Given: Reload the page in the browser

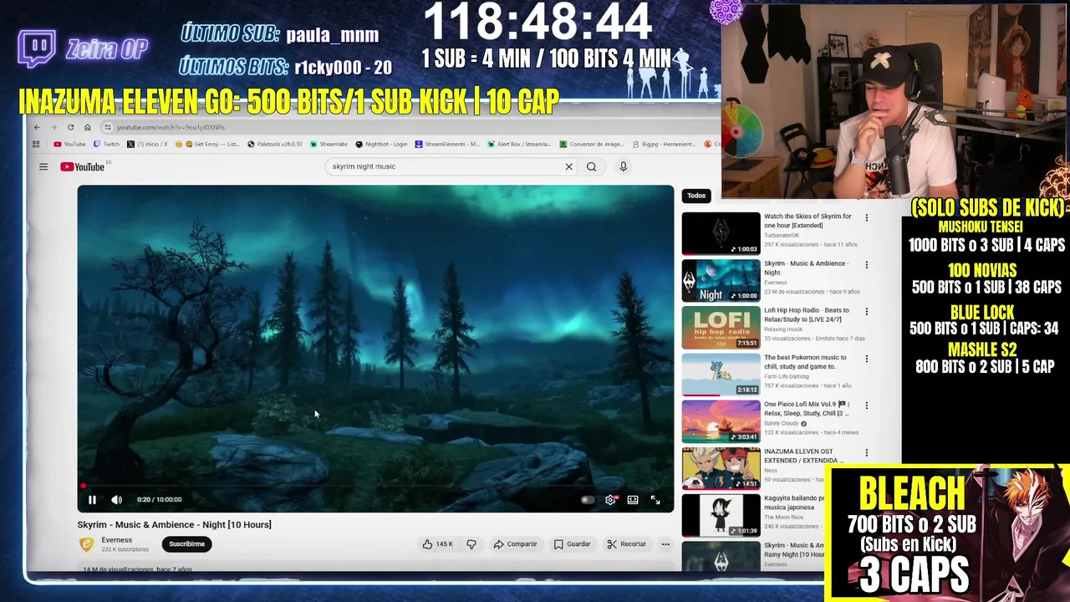Looking at the screenshot, I should [70, 127].
